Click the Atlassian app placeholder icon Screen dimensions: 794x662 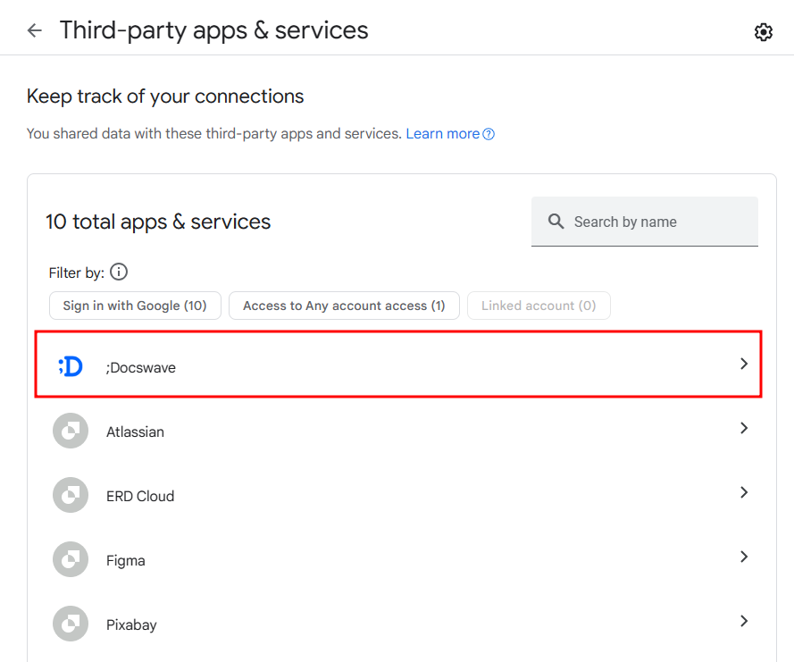pos(71,431)
